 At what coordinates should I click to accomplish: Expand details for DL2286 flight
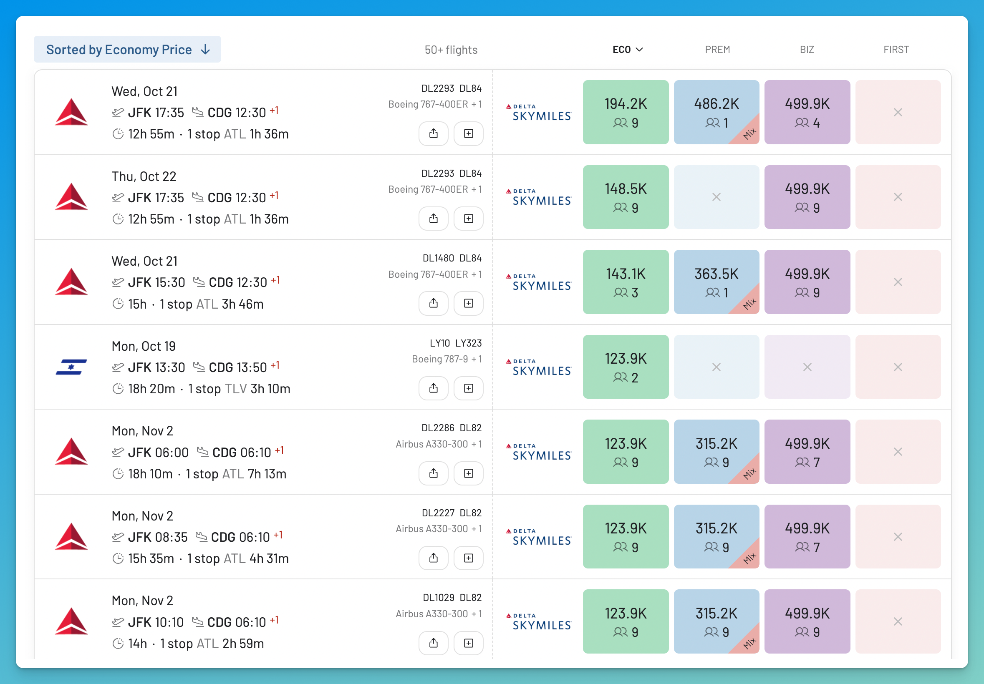[469, 473]
